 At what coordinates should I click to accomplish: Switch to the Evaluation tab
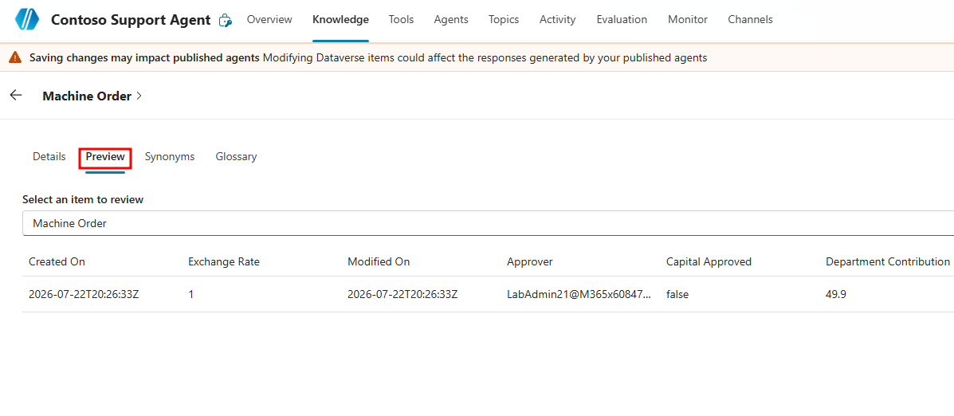click(622, 19)
